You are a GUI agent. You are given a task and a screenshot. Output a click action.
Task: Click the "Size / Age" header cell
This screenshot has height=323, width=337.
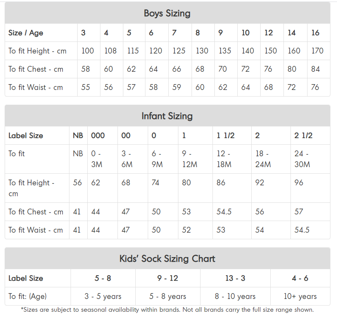(26, 33)
